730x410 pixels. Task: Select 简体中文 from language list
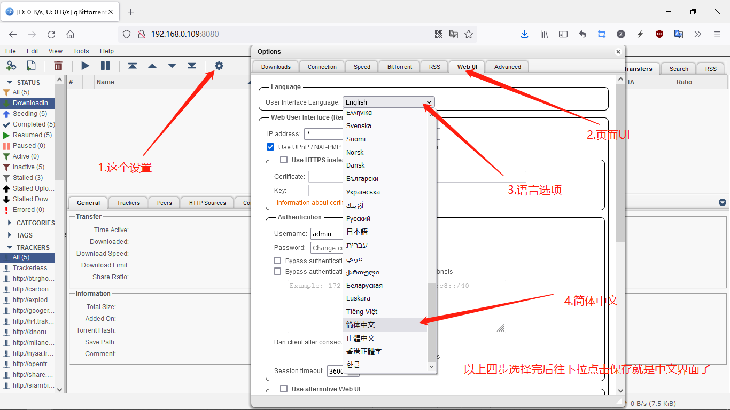pos(385,325)
